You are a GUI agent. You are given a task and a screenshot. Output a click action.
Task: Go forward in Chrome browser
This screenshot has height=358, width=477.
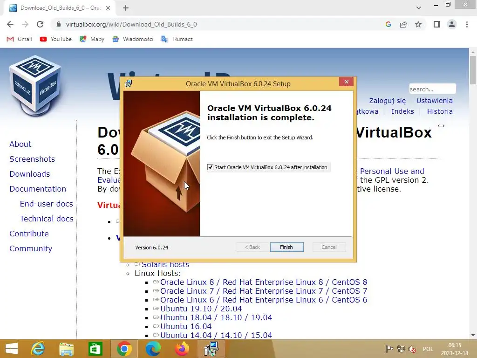pyautogui.click(x=25, y=24)
